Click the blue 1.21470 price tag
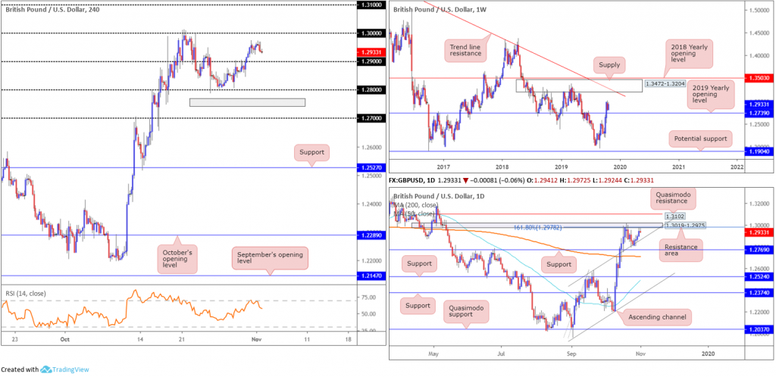This screenshot has width=776, height=377. (370, 276)
